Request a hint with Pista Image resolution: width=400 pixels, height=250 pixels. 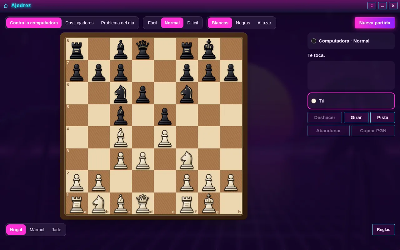tap(382, 117)
